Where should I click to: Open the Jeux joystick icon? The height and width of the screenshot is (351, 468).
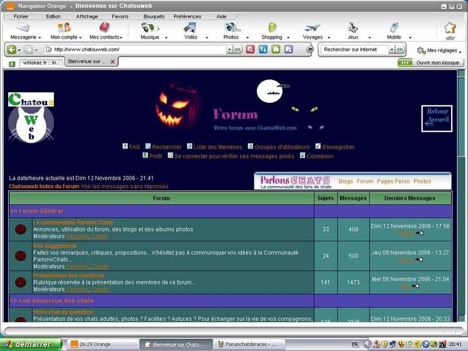coord(353,27)
